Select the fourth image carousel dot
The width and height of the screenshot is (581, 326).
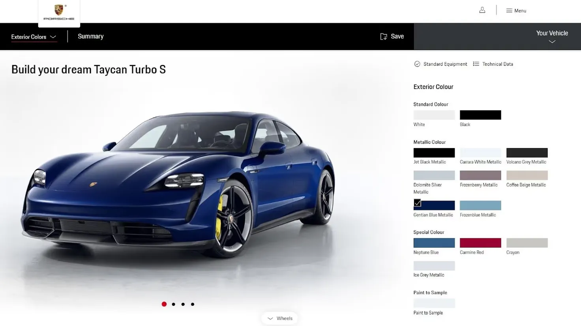(193, 304)
